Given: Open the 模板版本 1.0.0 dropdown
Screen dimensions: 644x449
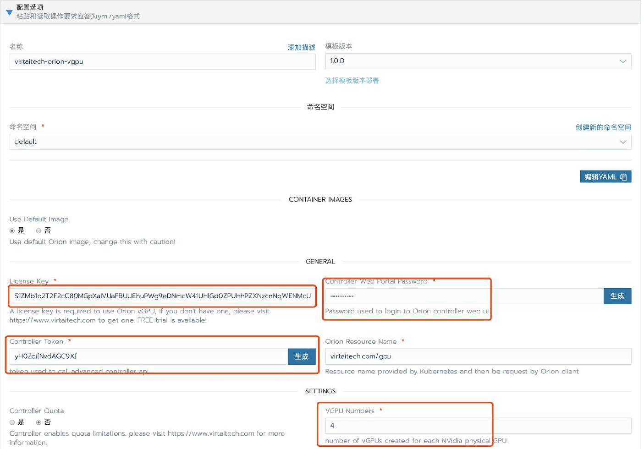Looking at the screenshot, I should click(478, 61).
